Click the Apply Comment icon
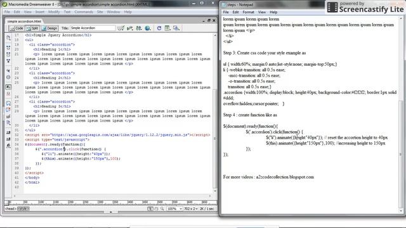406x228 pixels. 8,103
